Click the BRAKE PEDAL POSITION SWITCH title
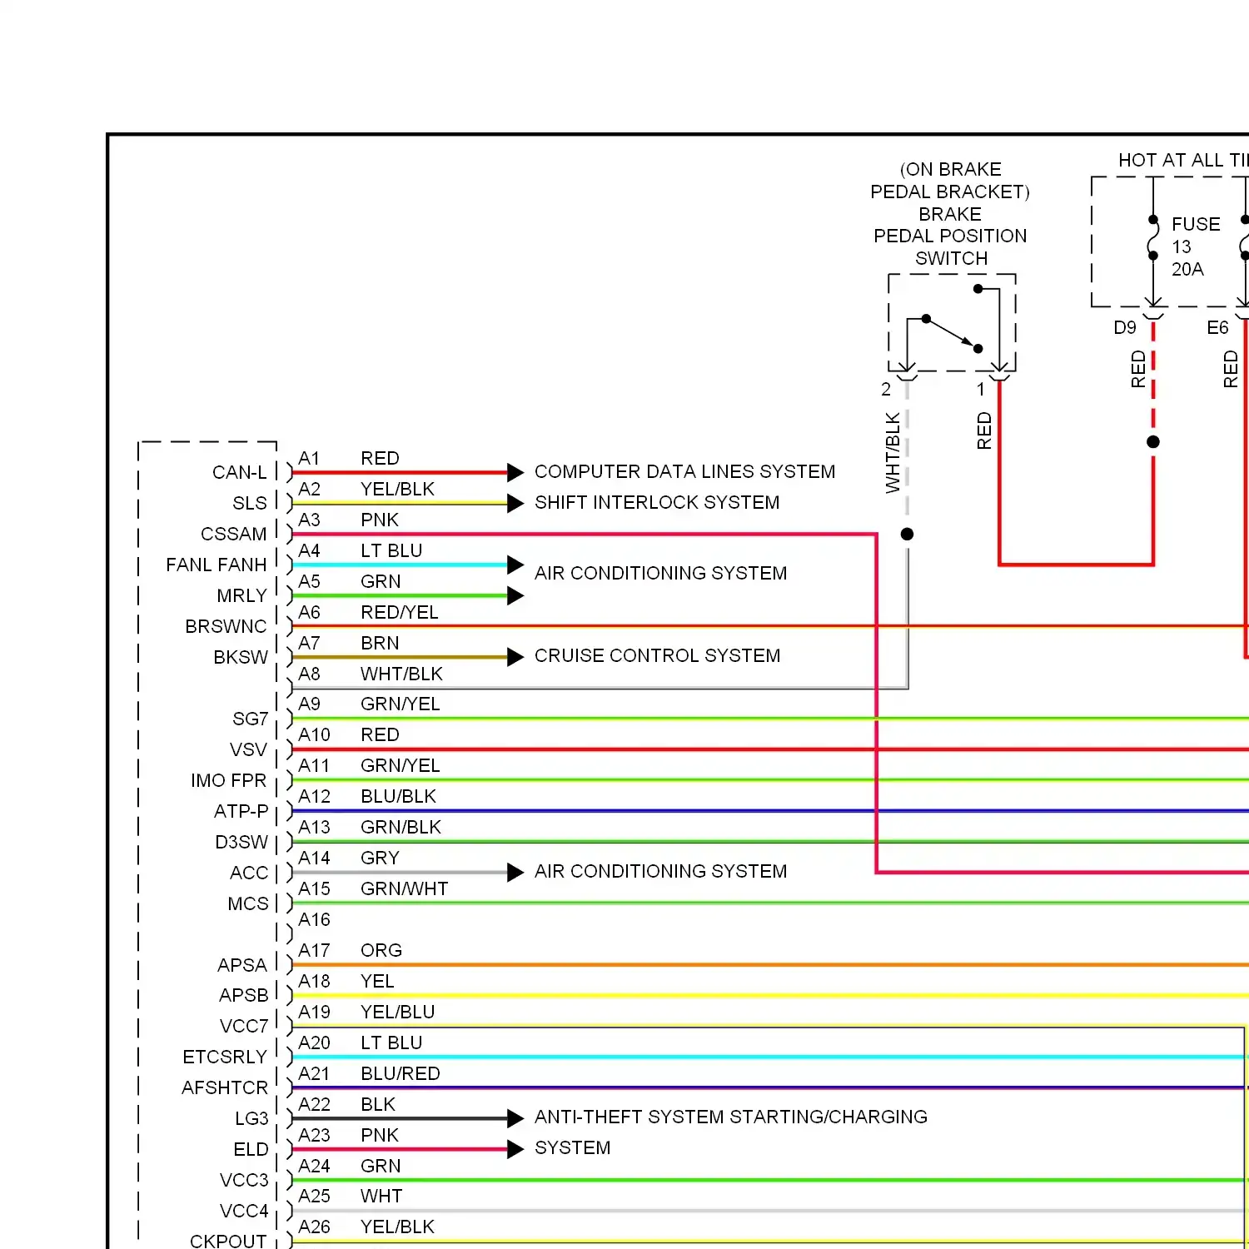This screenshot has width=1249, height=1249. (x=950, y=236)
